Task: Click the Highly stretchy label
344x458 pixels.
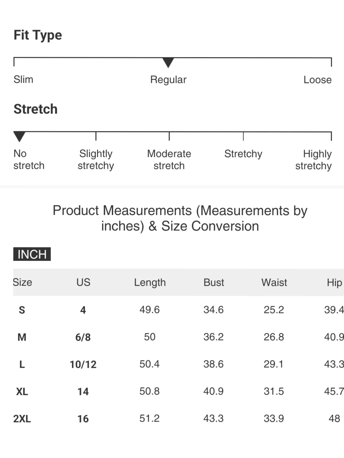Action: click(313, 160)
